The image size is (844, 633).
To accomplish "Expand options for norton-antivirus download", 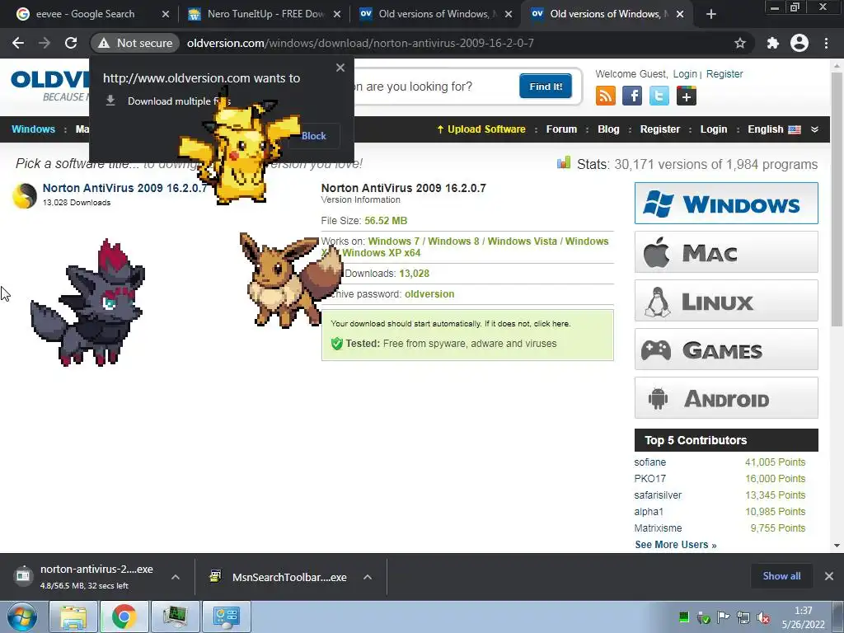I will (x=176, y=577).
